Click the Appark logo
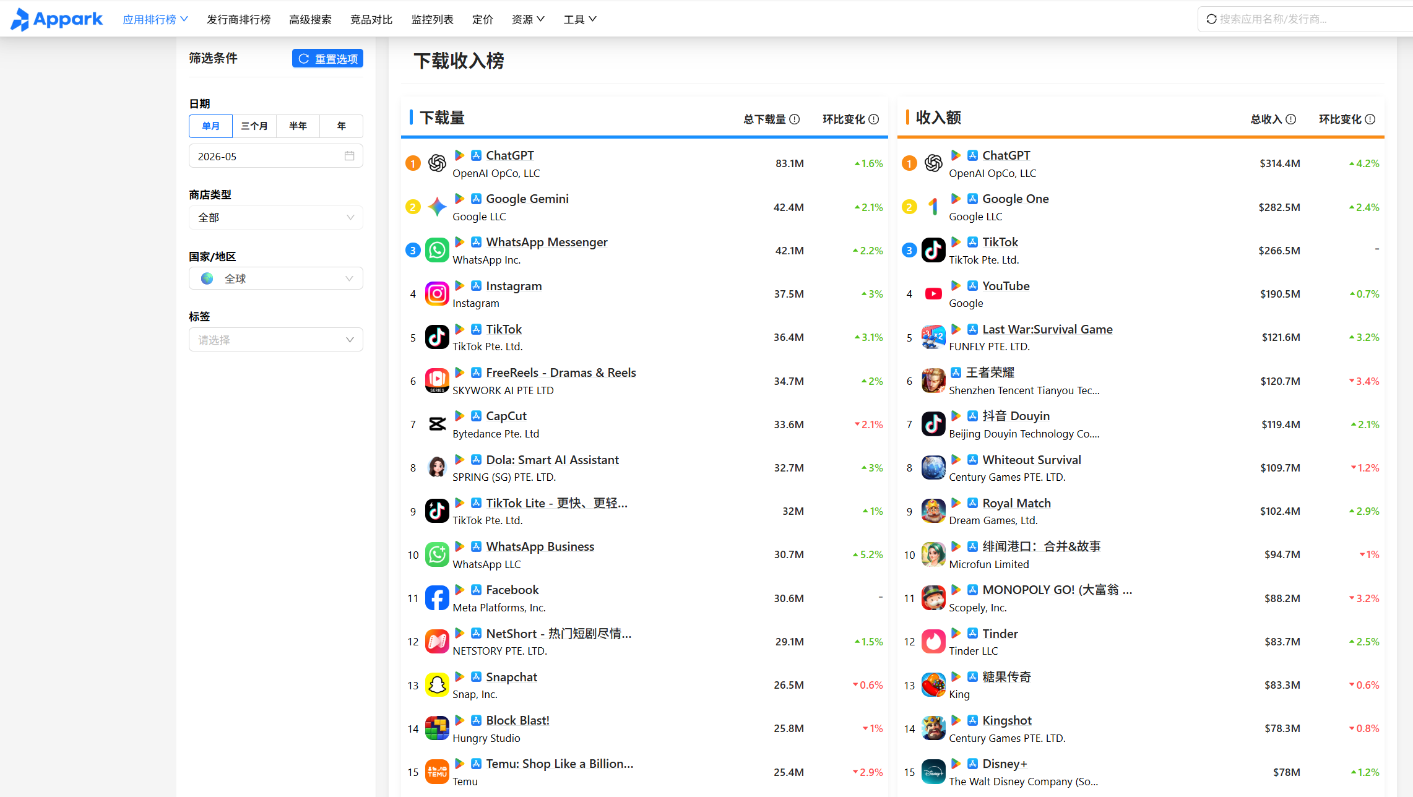Image resolution: width=1413 pixels, height=797 pixels. 56,19
